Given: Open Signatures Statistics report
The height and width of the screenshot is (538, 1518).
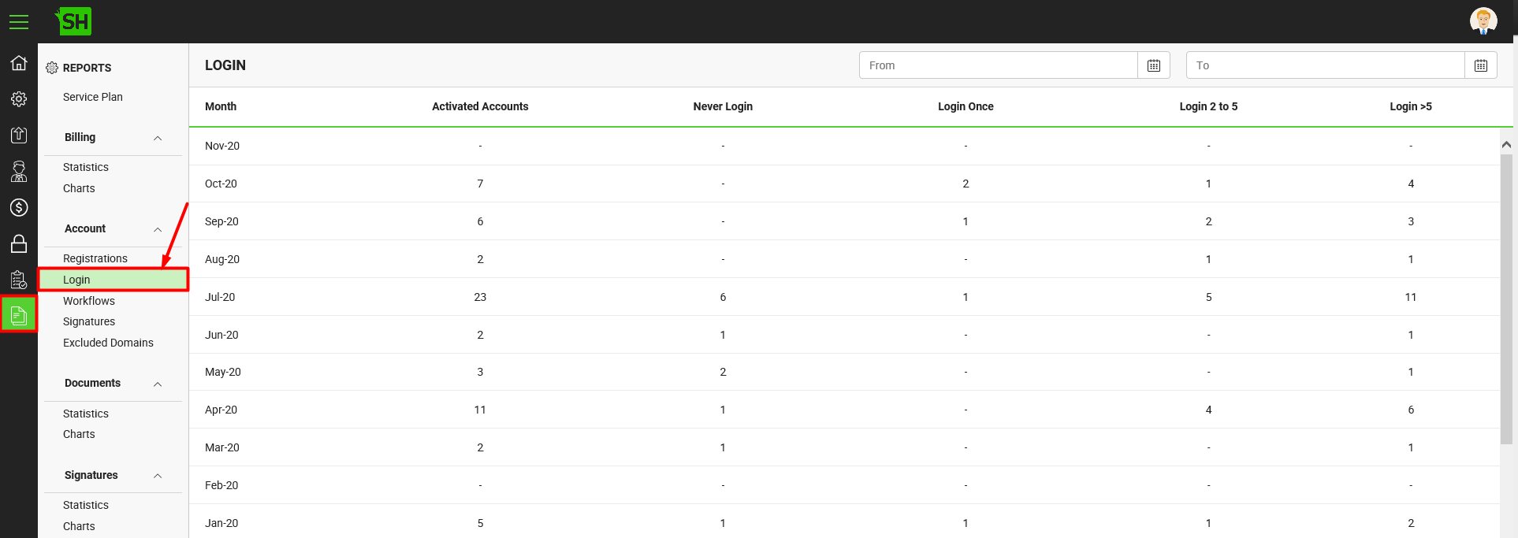Looking at the screenshot, I should pyautogui.click(x=86, y=505).
